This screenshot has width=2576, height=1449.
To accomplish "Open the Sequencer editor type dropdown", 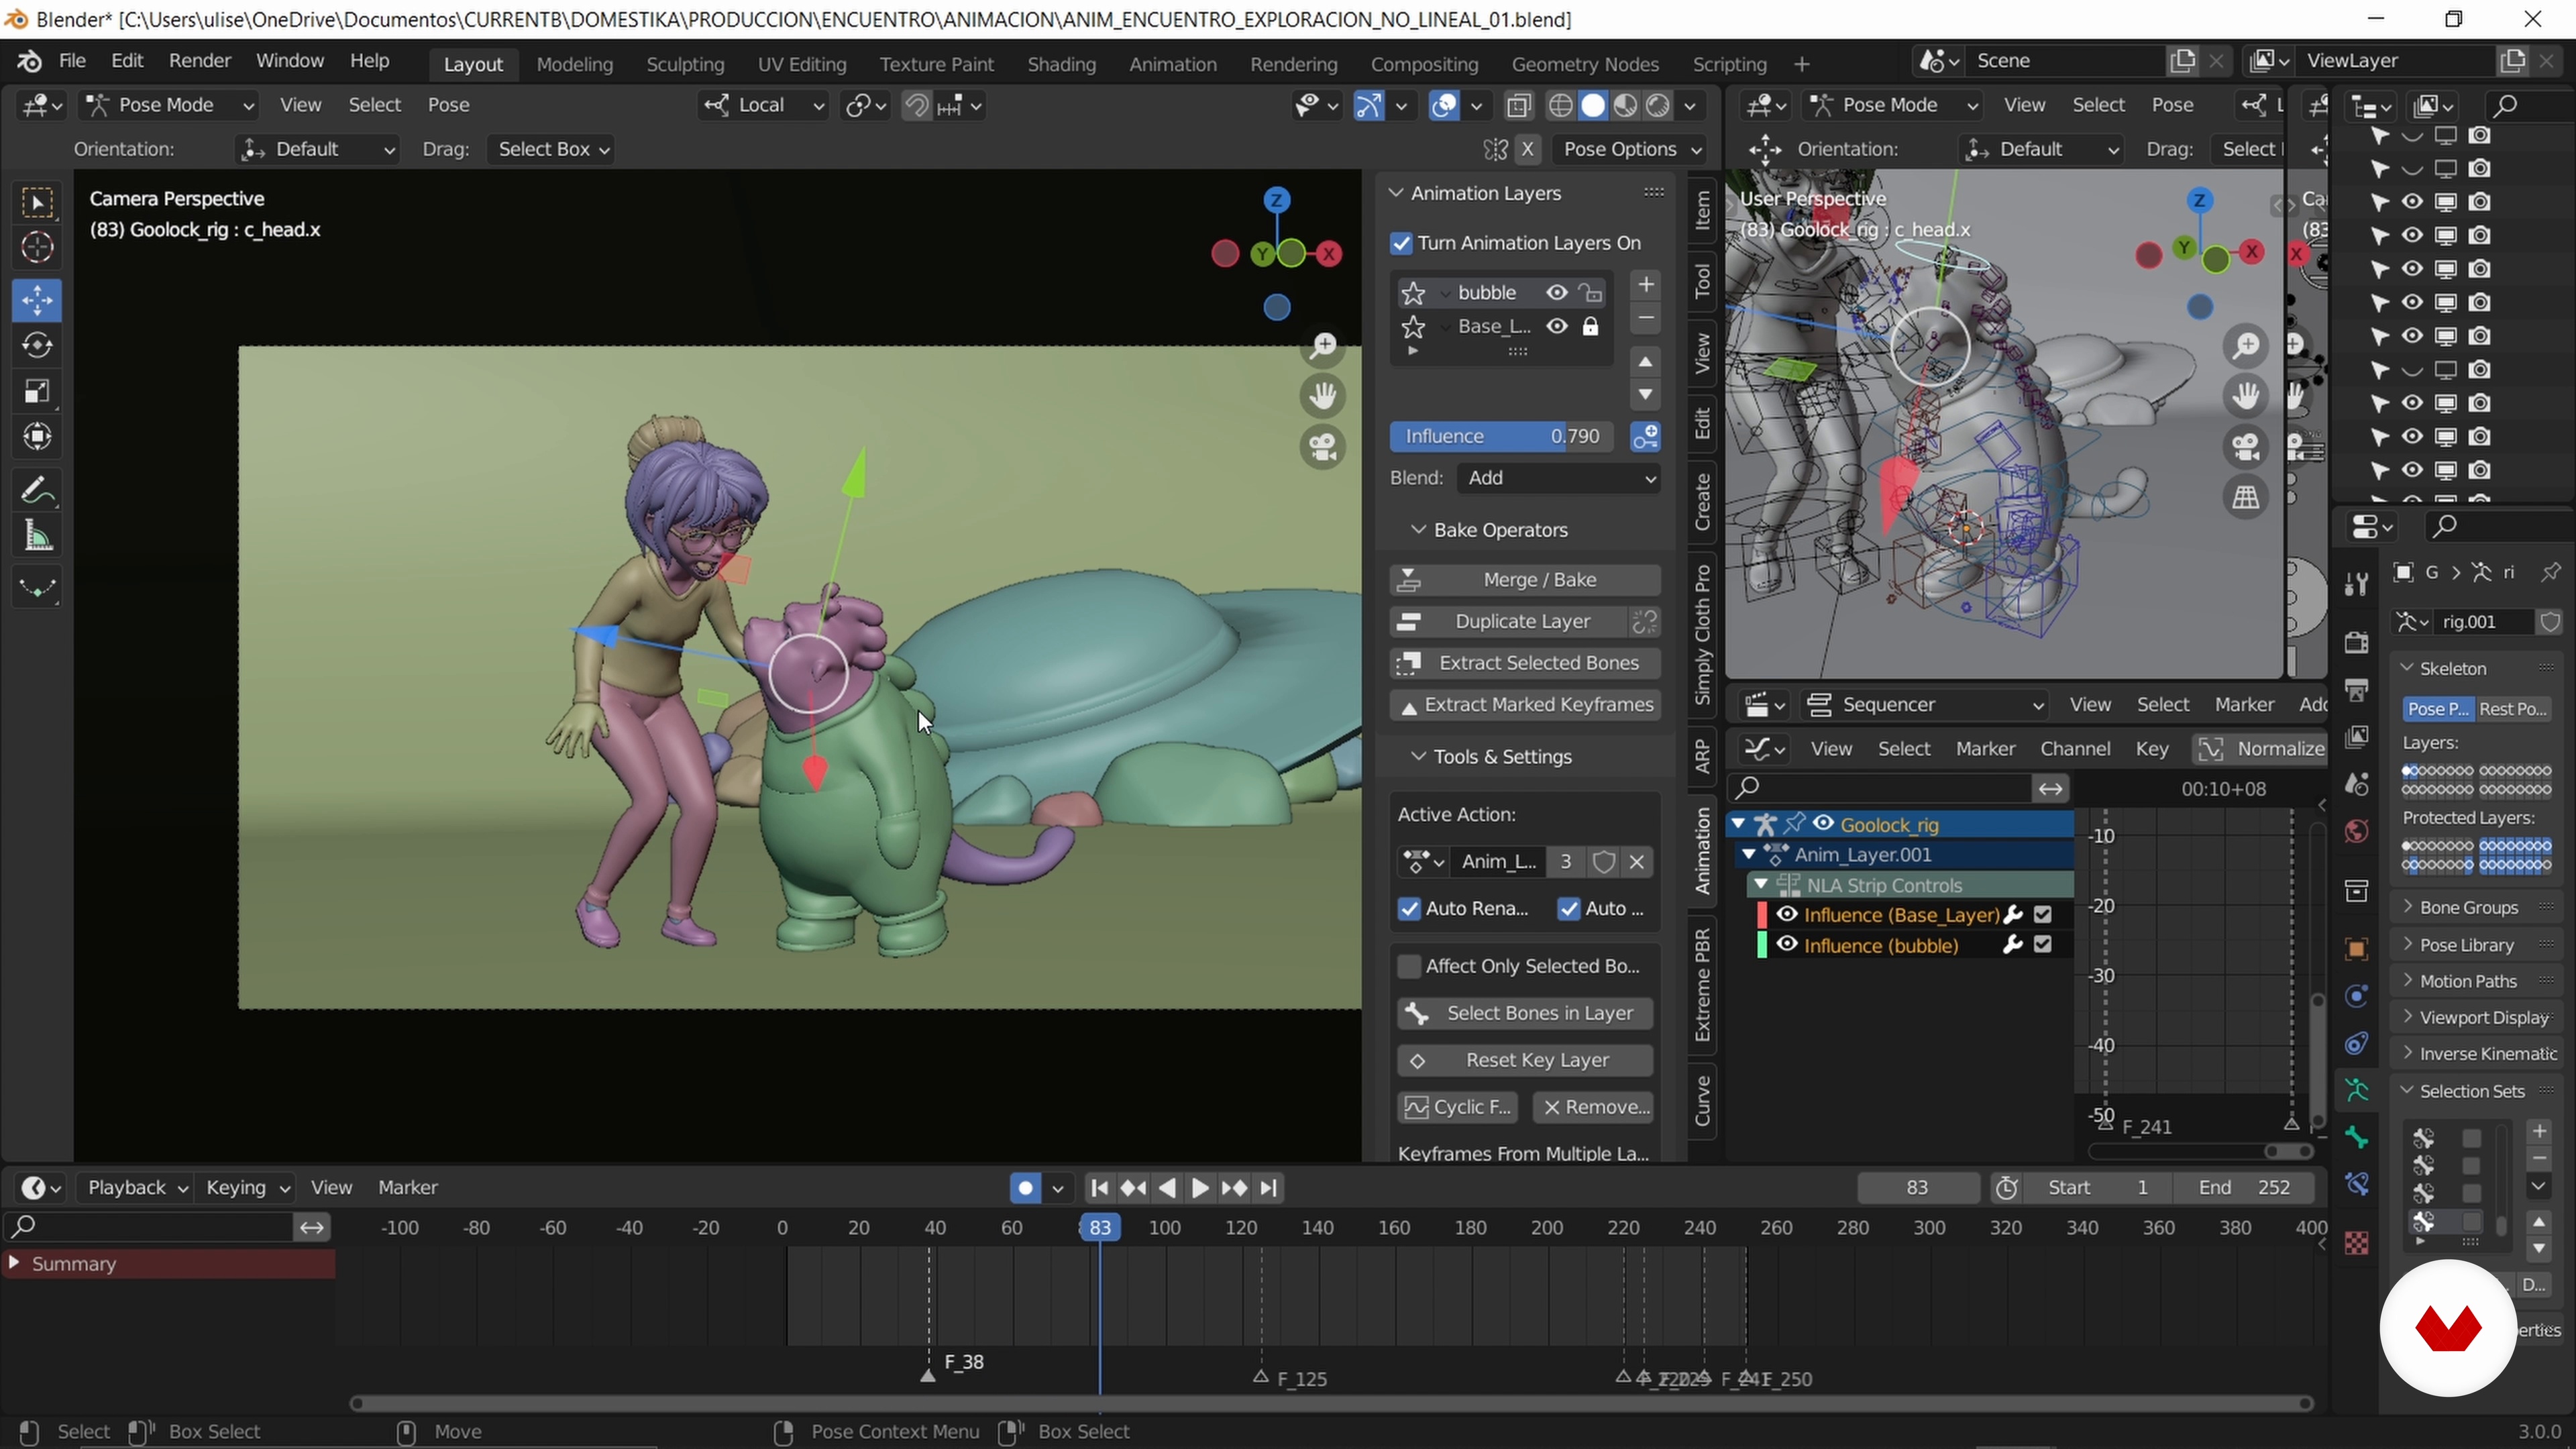I will coord(1925,705).
